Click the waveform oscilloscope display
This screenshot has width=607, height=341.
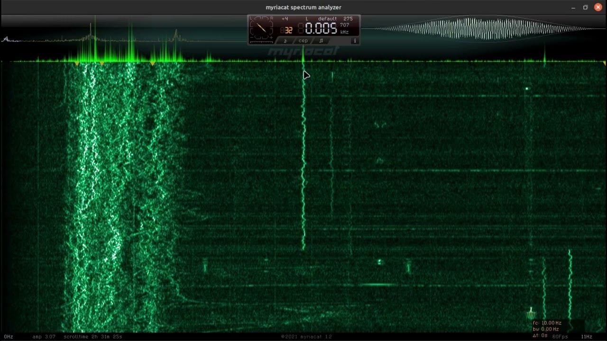click(x=484, y=28)
